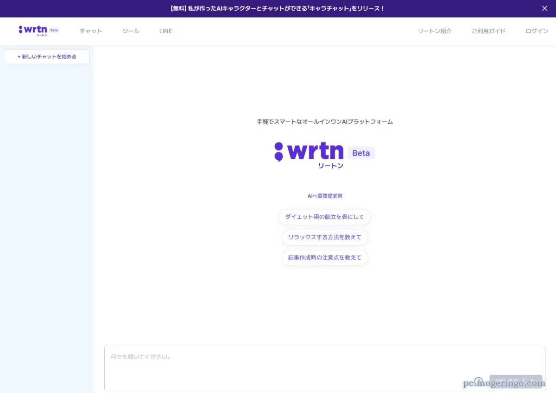Screen dimensions: 556x393
Task: Click the AIへ質問提案例 label
Action: click(325, 196)
